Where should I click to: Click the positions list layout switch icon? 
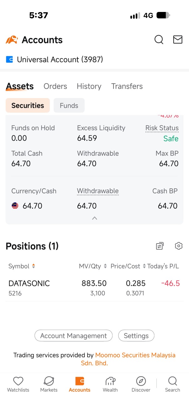tap(160, 246)
